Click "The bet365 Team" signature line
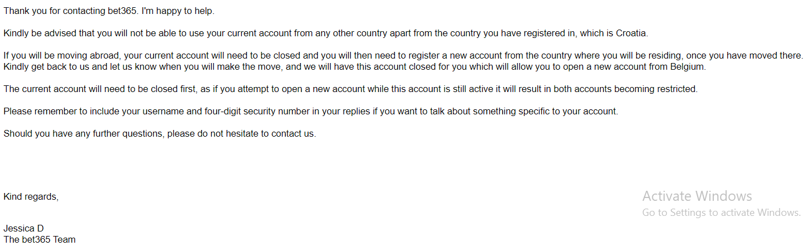 coord(39,240)
